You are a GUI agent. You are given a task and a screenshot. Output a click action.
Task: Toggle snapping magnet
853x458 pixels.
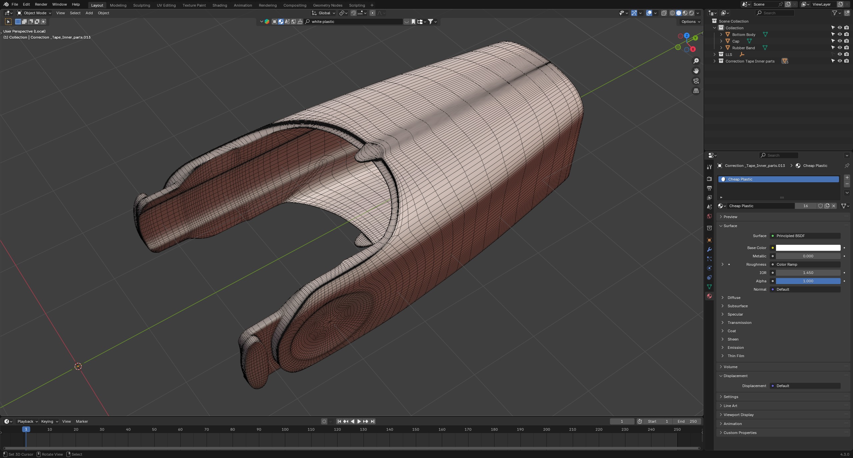(x=354, y=13)
